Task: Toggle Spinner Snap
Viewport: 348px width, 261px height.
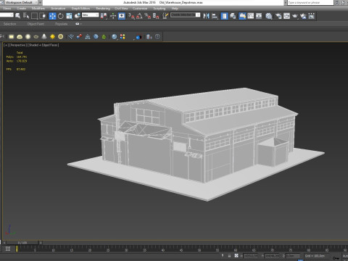Action: [x=156, y=16]
